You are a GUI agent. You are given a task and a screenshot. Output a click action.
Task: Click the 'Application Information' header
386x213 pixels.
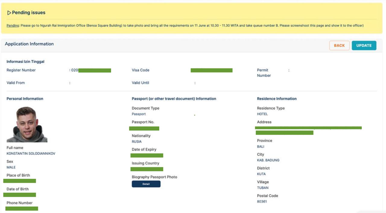click(29, 44)
